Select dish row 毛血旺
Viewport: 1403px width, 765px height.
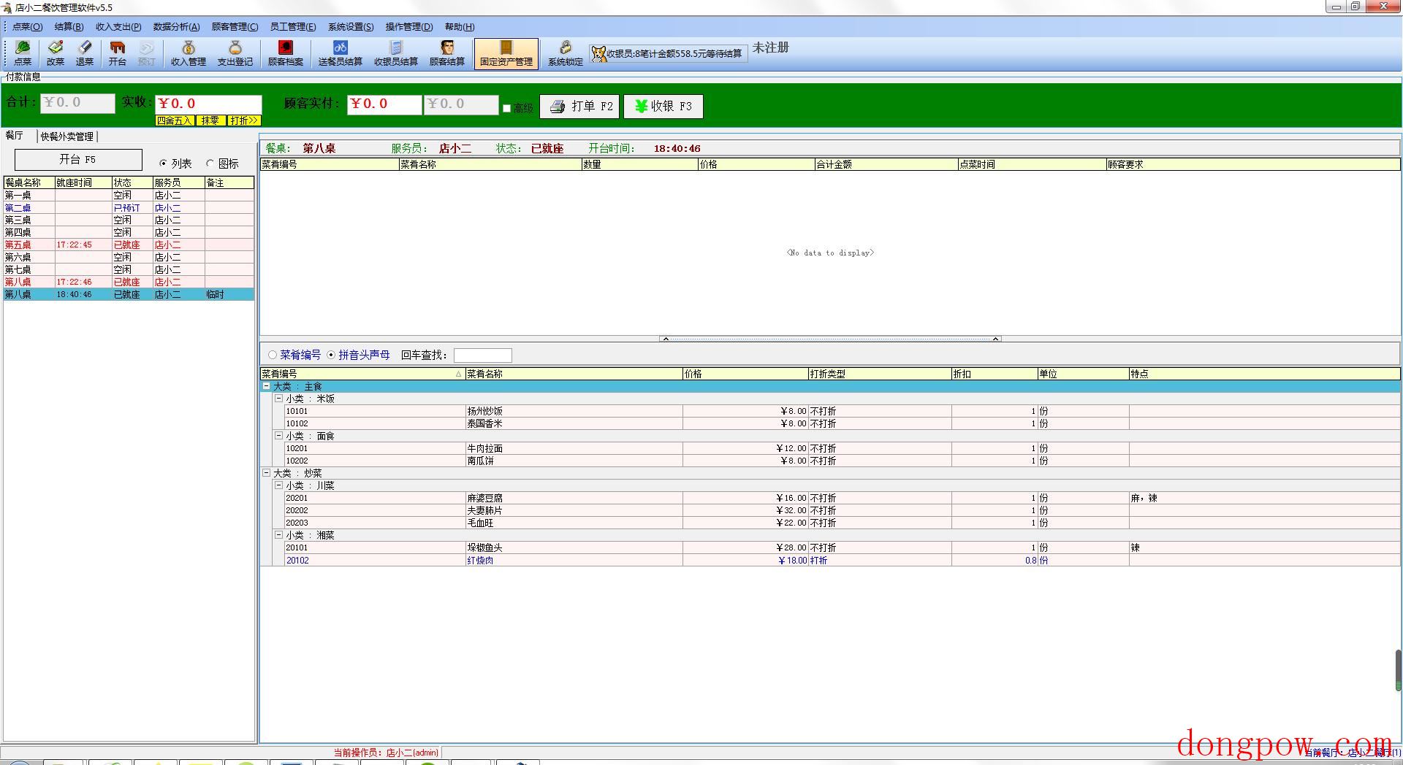[x=843, y=523]
